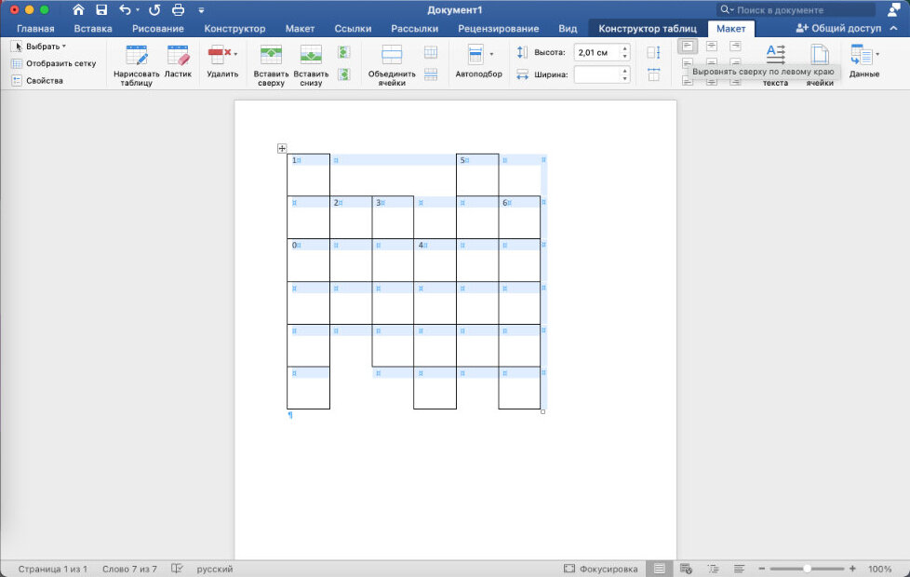Click the AutoFit (Автоподбор) icon
Image resolution: width=910 pixels, height=577 pixels.
[475, 54]
